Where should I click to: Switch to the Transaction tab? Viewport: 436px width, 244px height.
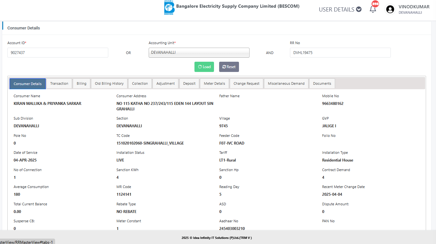(59, 83)
